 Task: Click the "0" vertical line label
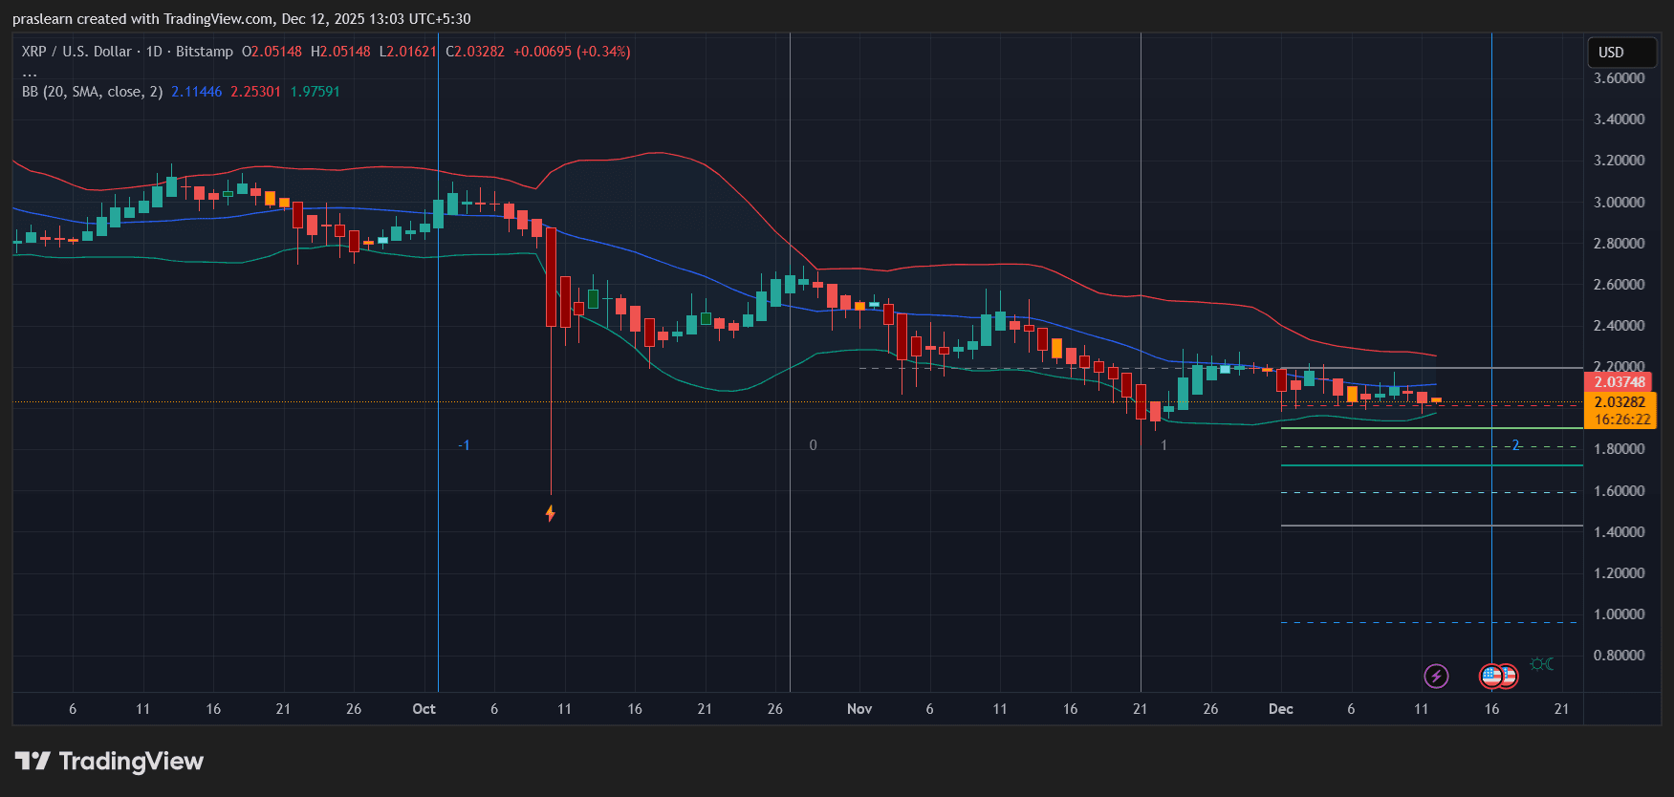click(x=813, y=445)
